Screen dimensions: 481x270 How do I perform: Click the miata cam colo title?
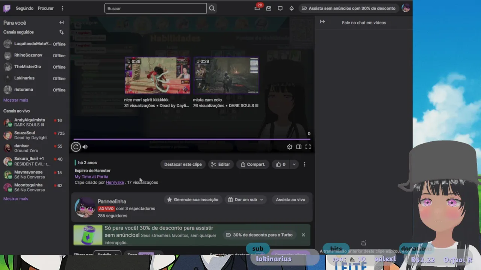[207, 100]
